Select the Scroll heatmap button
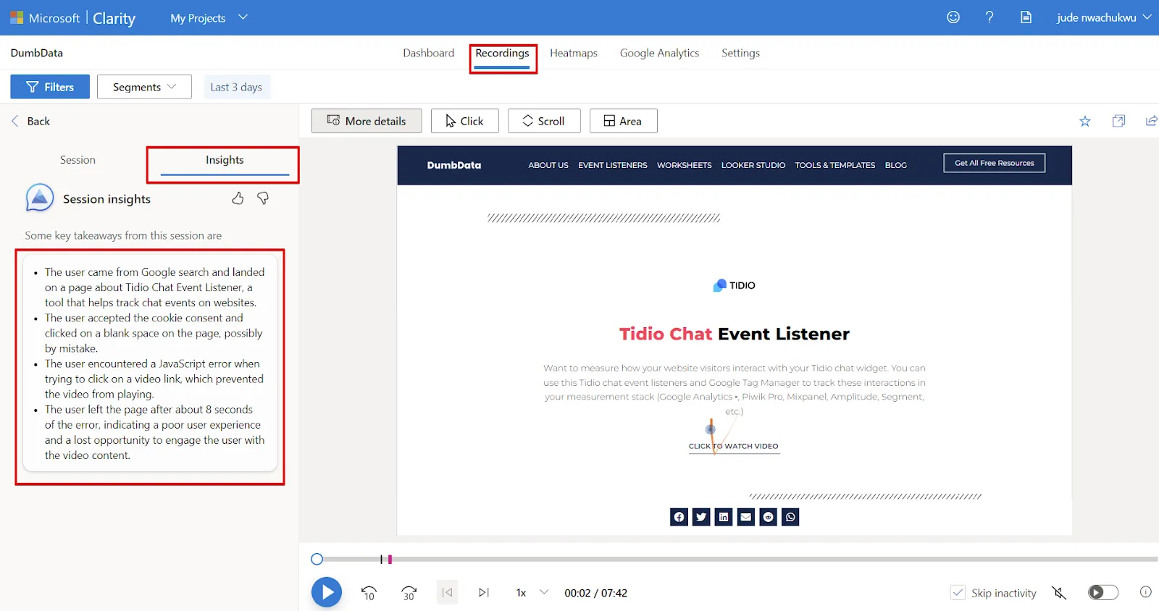This screenshot has width=1159, height=611. coord(544,121)
